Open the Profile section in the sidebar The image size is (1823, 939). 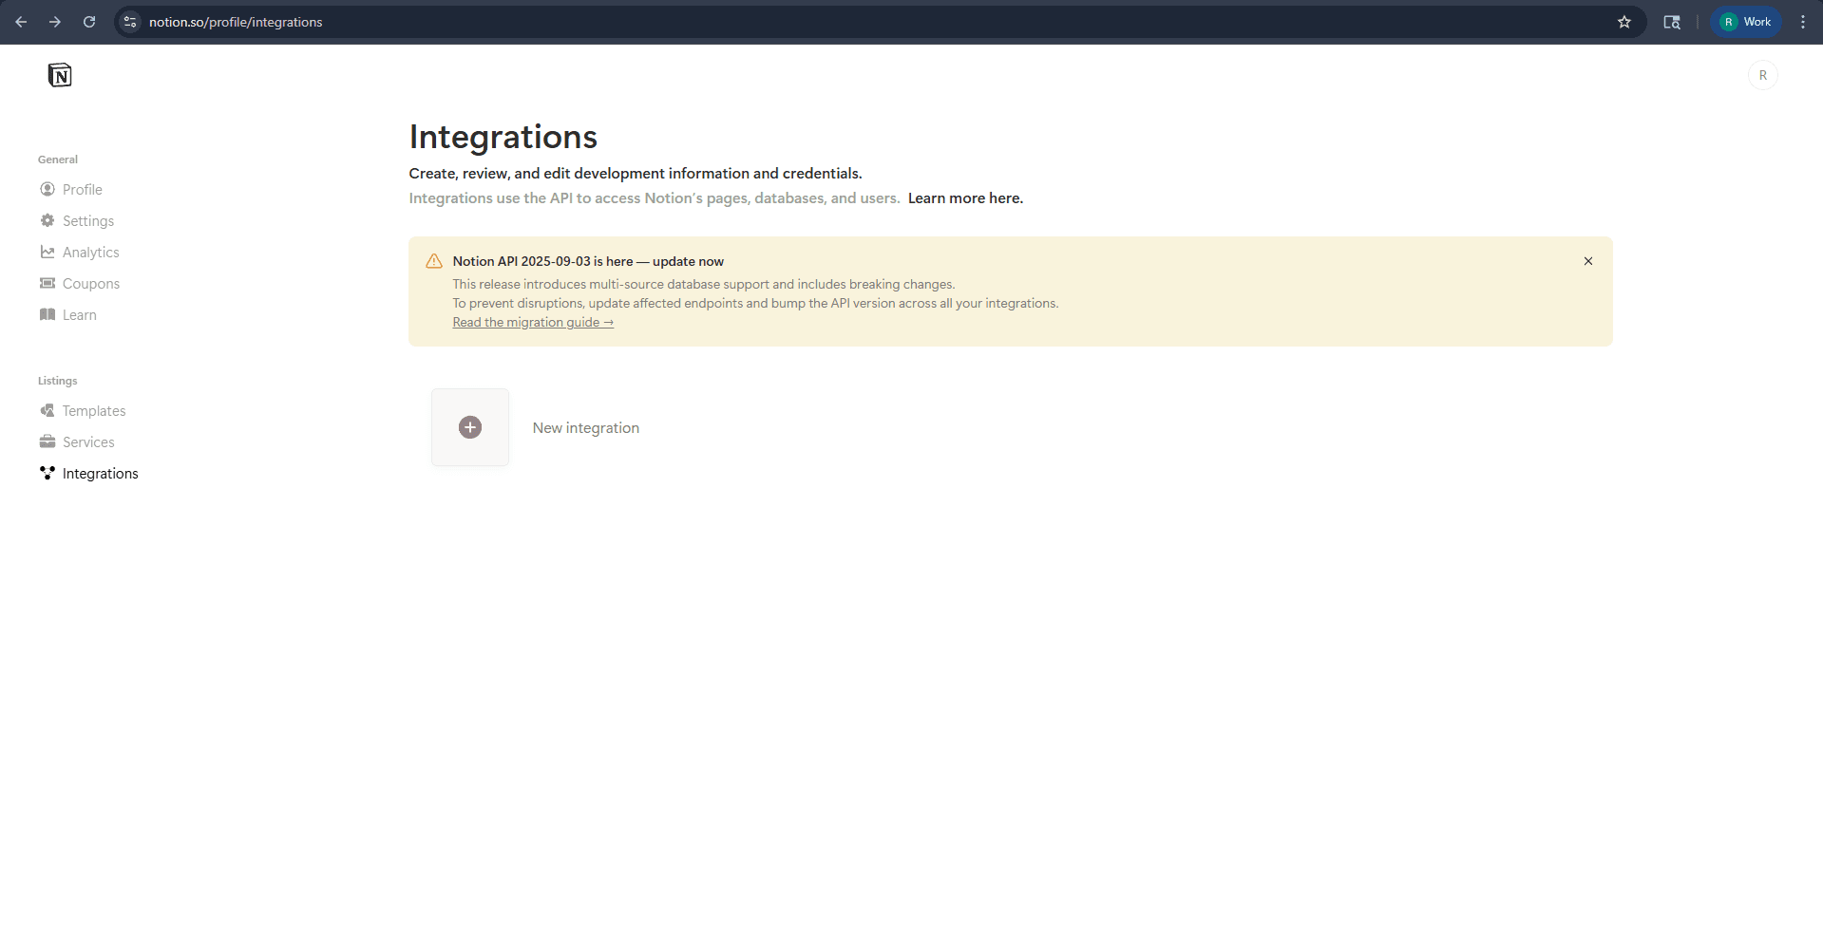(x=82, y=189)
